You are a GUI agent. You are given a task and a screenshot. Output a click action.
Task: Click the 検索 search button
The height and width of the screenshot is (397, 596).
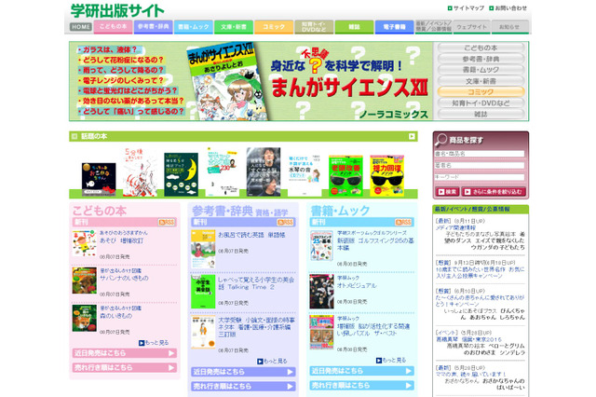447,192
